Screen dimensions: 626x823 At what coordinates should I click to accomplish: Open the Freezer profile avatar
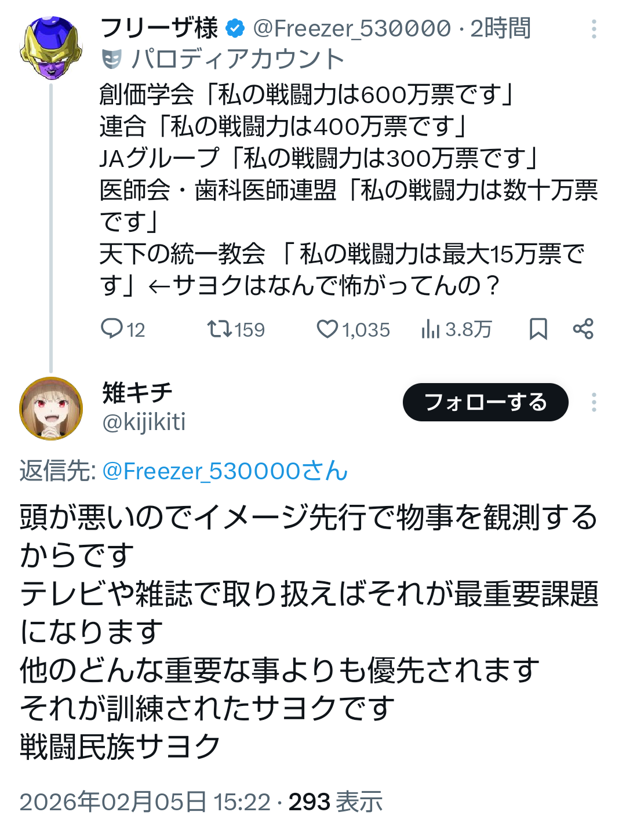tap(51, 48)
